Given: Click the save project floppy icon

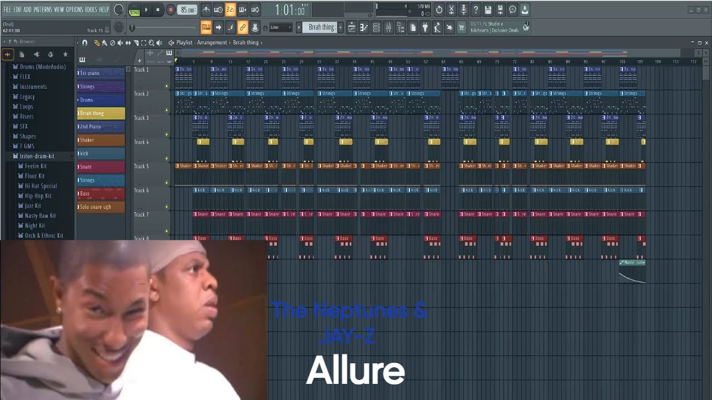Looking at the screenshot, I should coord(488,9).
